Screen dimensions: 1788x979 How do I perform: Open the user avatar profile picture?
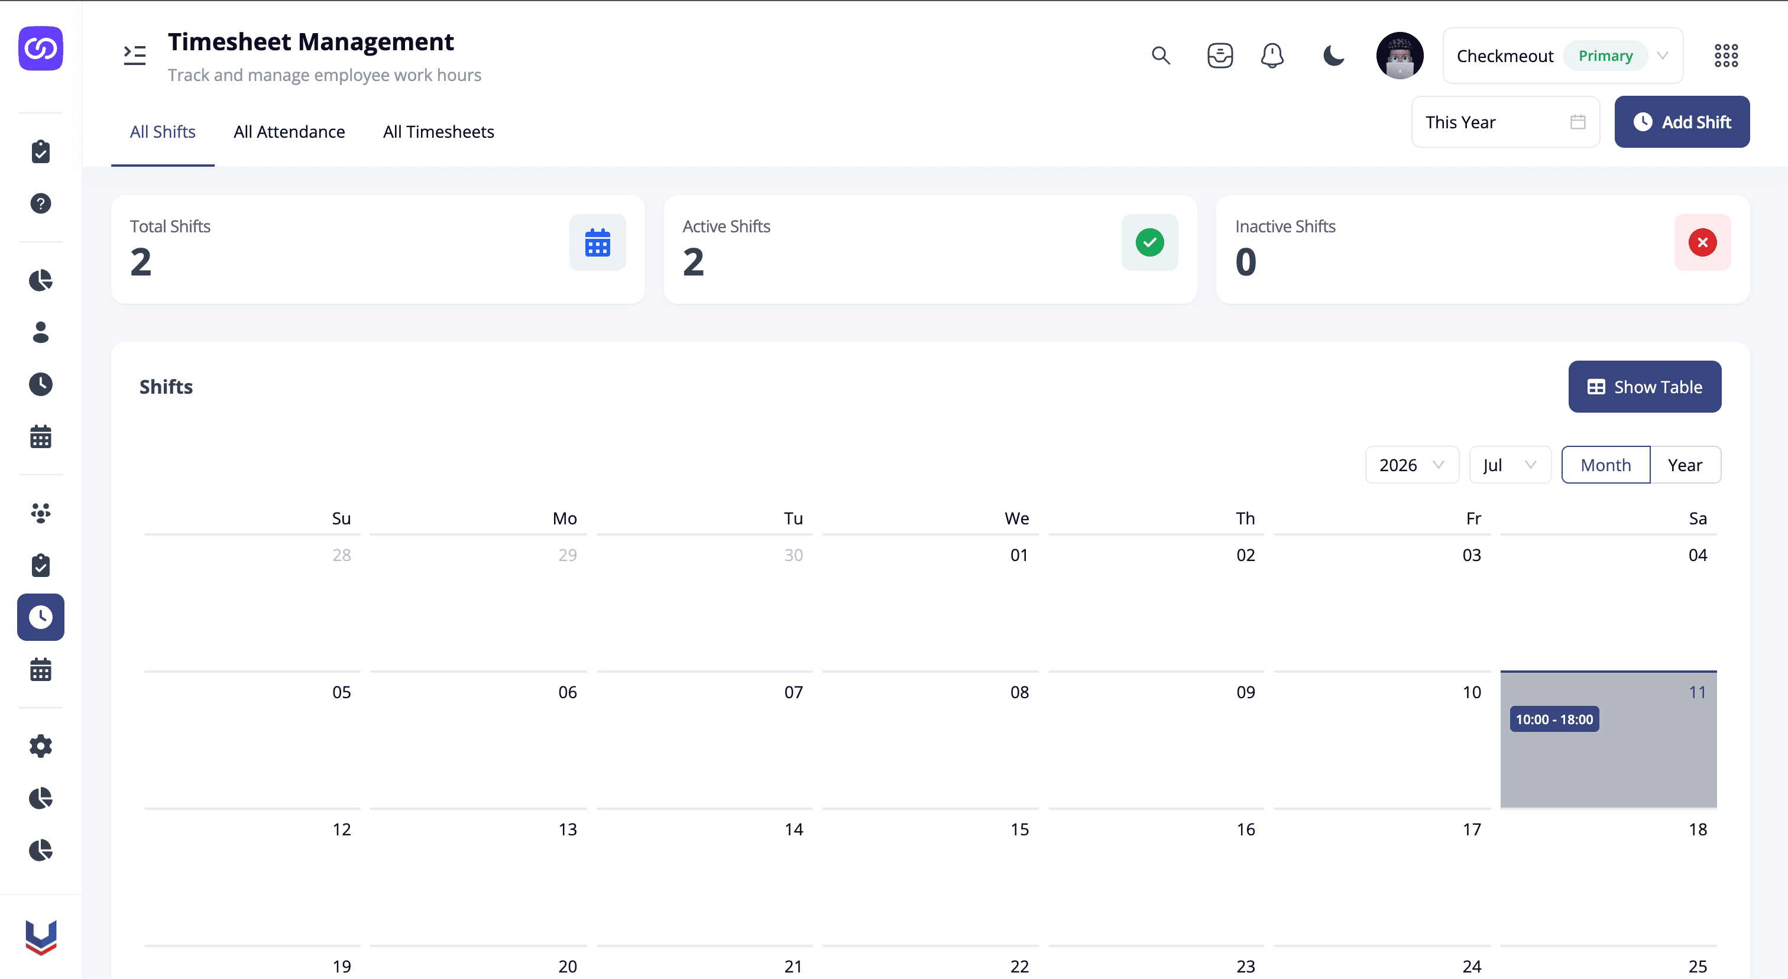point(1400,56)
